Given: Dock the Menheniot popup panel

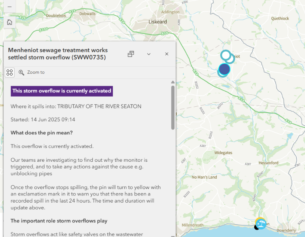Looking at the screenshot, I should 131,54.
